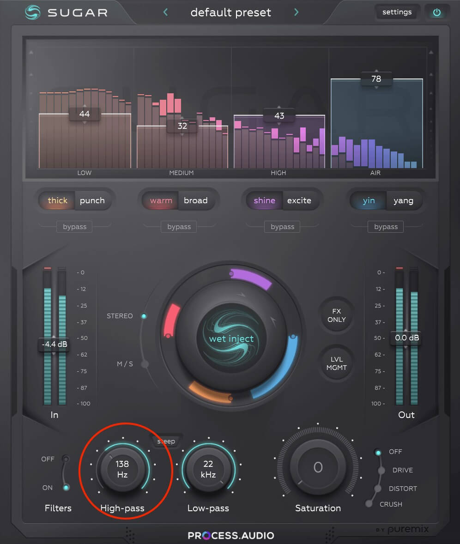Click the HIGH band label

point(278,173)
